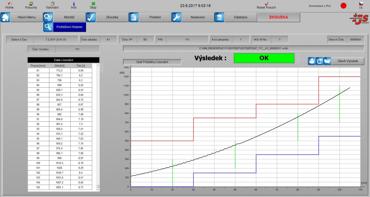Open the Poruchy faults list
Image resolution: width=370 pixels, height=197 pixels.
(31, 4)
